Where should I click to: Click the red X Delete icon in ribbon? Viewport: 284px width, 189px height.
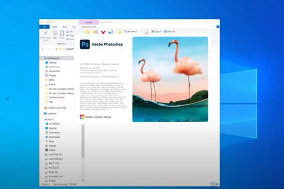(x=103, y=32)
